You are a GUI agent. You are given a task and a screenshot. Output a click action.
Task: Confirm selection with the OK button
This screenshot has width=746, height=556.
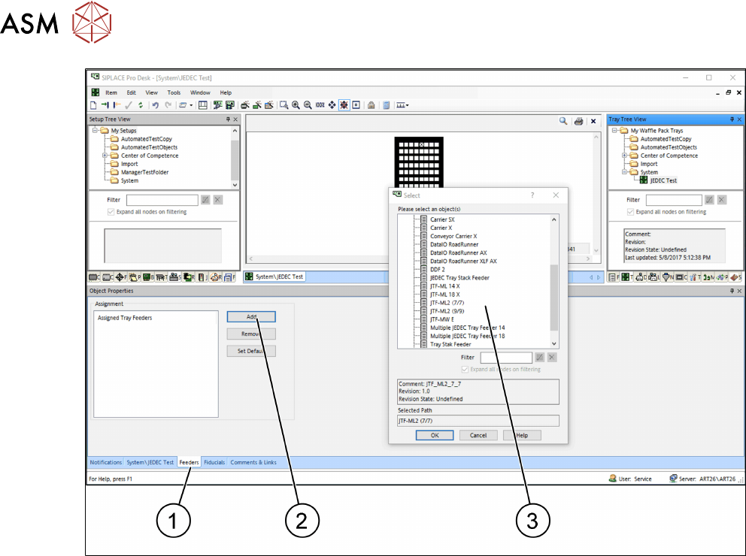pyautogui.click(x=435, y=435)
